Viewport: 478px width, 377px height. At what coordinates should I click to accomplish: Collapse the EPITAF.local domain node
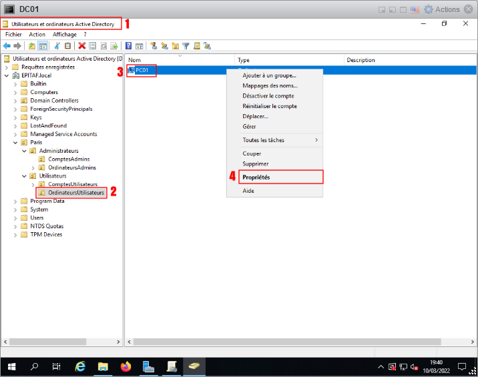[x=7, y=75]
